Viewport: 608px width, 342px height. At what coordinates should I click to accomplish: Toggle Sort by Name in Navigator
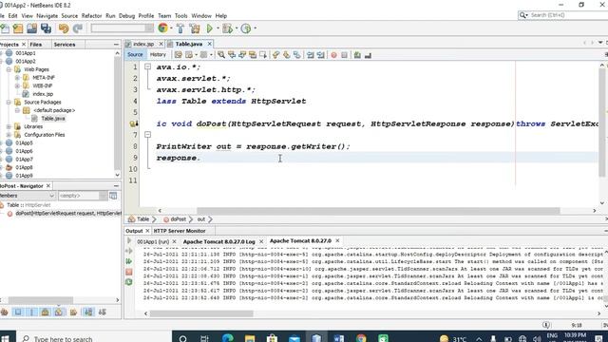[x=88, y=313]
